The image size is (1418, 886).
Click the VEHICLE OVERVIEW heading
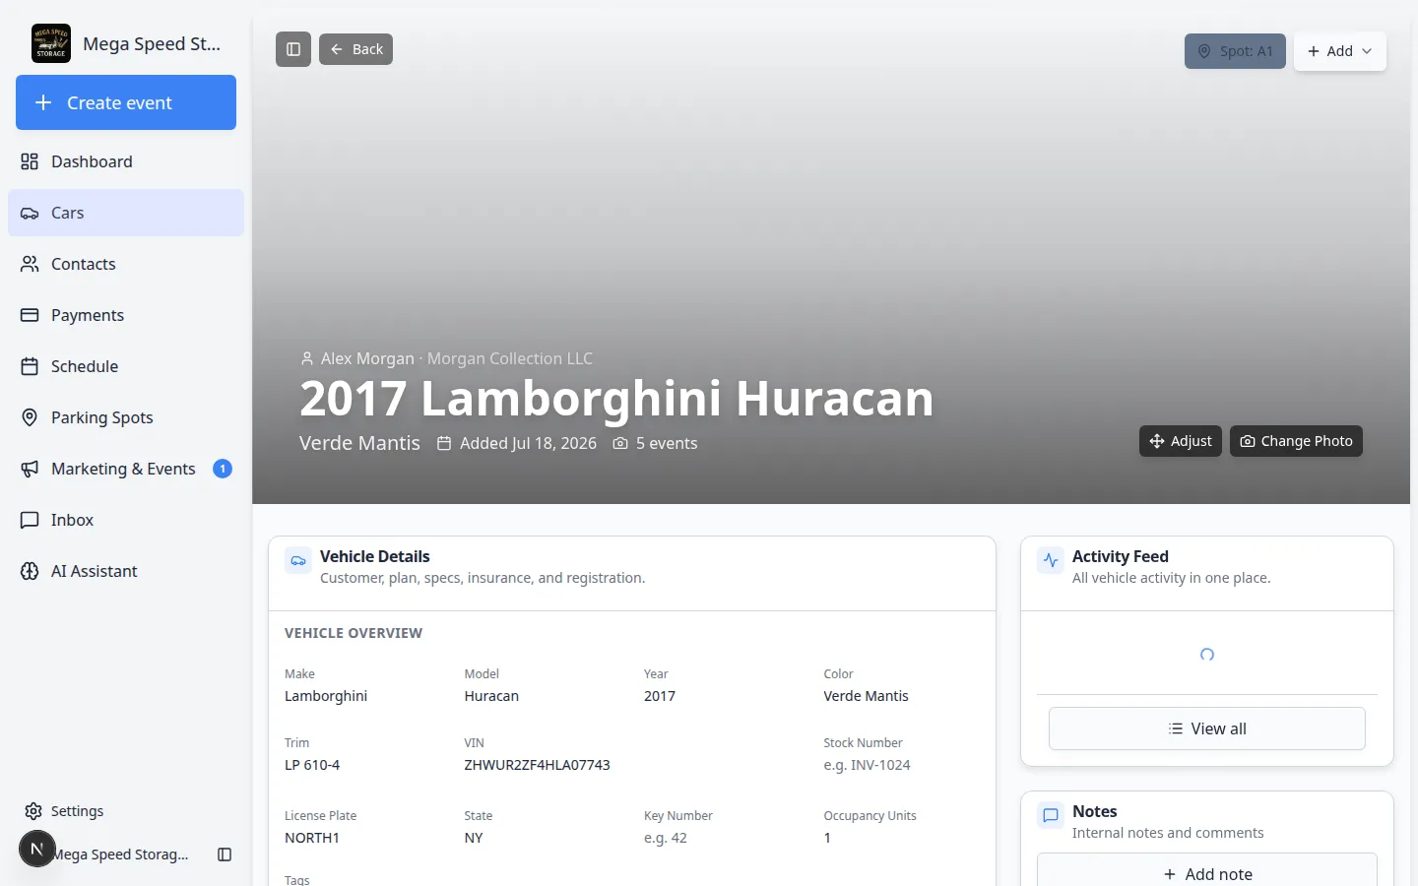point(354,633)
